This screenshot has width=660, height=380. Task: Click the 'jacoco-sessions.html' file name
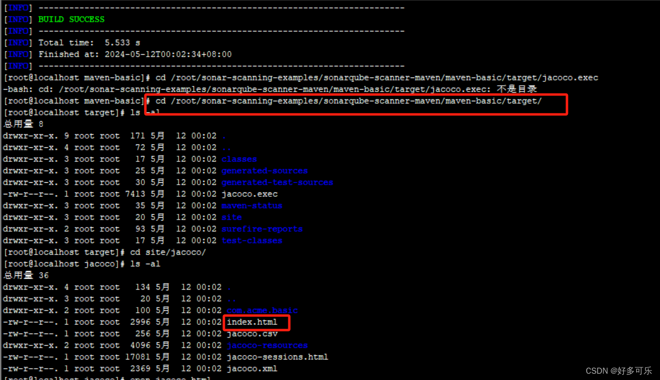click(x=277, y=357)
